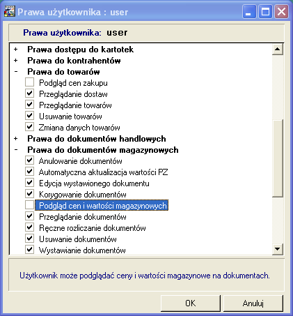This screenshot has width=293, height=316.
Task: Disable Edycja wystawionego dokumentu checkbox
Action: coord(29,183)
